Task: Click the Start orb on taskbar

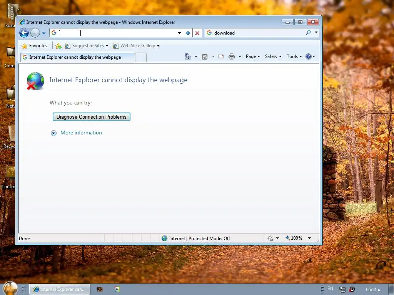Action: (10, 288)
